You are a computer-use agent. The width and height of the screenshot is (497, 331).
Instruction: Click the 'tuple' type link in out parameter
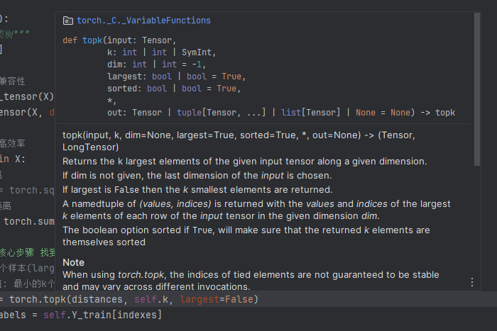tap(190, 113)
